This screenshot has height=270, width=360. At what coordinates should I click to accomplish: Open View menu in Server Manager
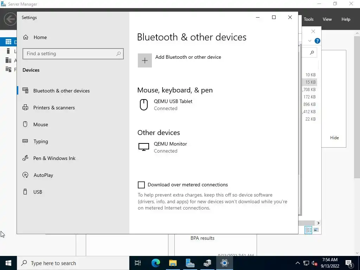(327, 19)
